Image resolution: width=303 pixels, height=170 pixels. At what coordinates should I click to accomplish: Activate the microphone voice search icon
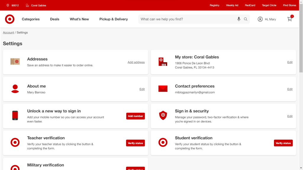pyautogui.click(x=239, y=19)
